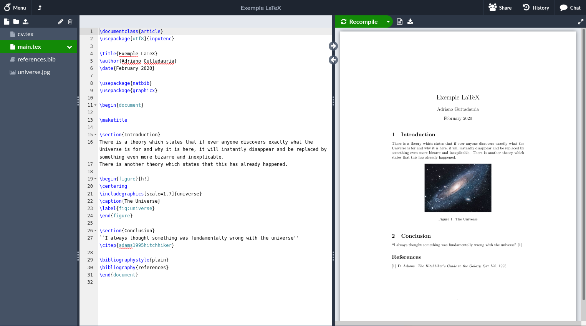
Task: Open the History panel
Action: 536,8
